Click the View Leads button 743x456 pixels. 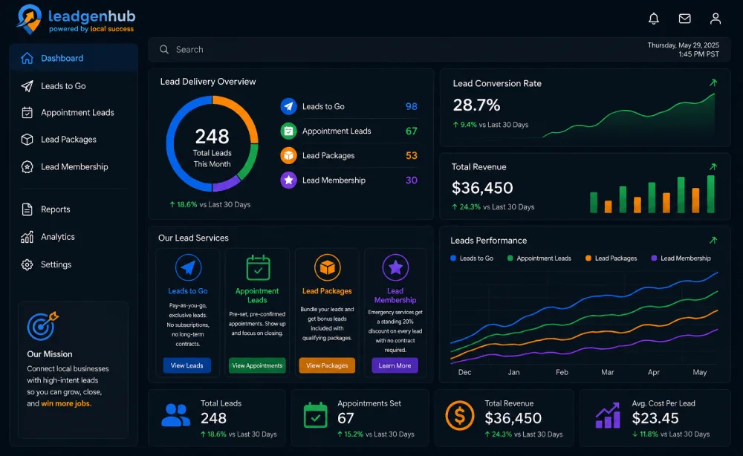tap(186, 365)
